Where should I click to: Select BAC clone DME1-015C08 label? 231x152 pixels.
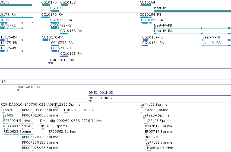point(62,60)
